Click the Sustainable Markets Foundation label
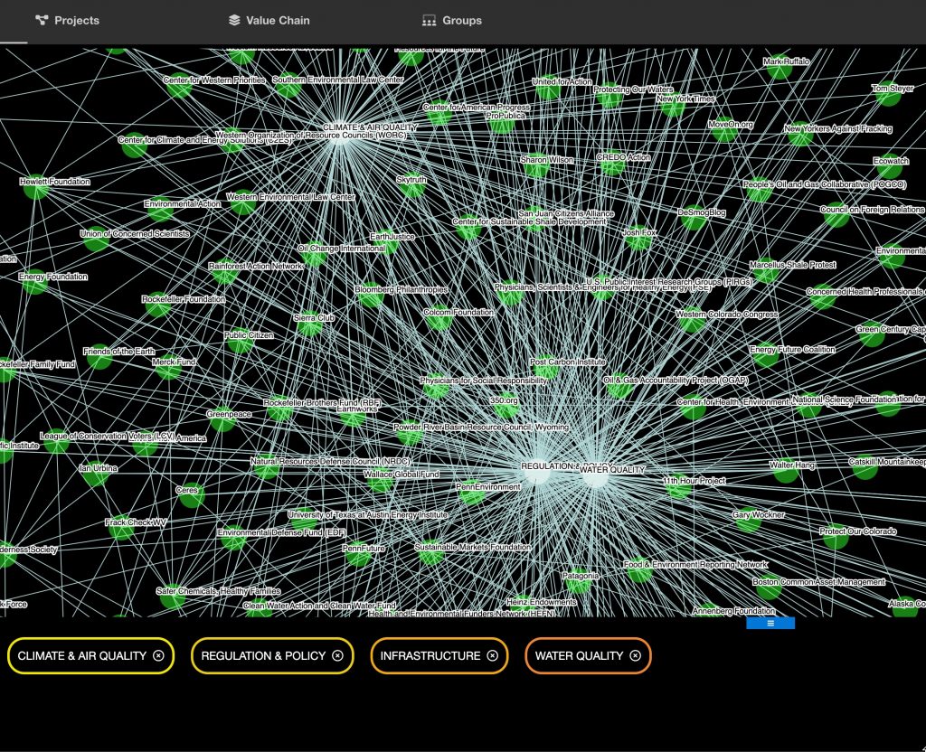Viewport: 926px width, 752px height. tap(472, 547)
